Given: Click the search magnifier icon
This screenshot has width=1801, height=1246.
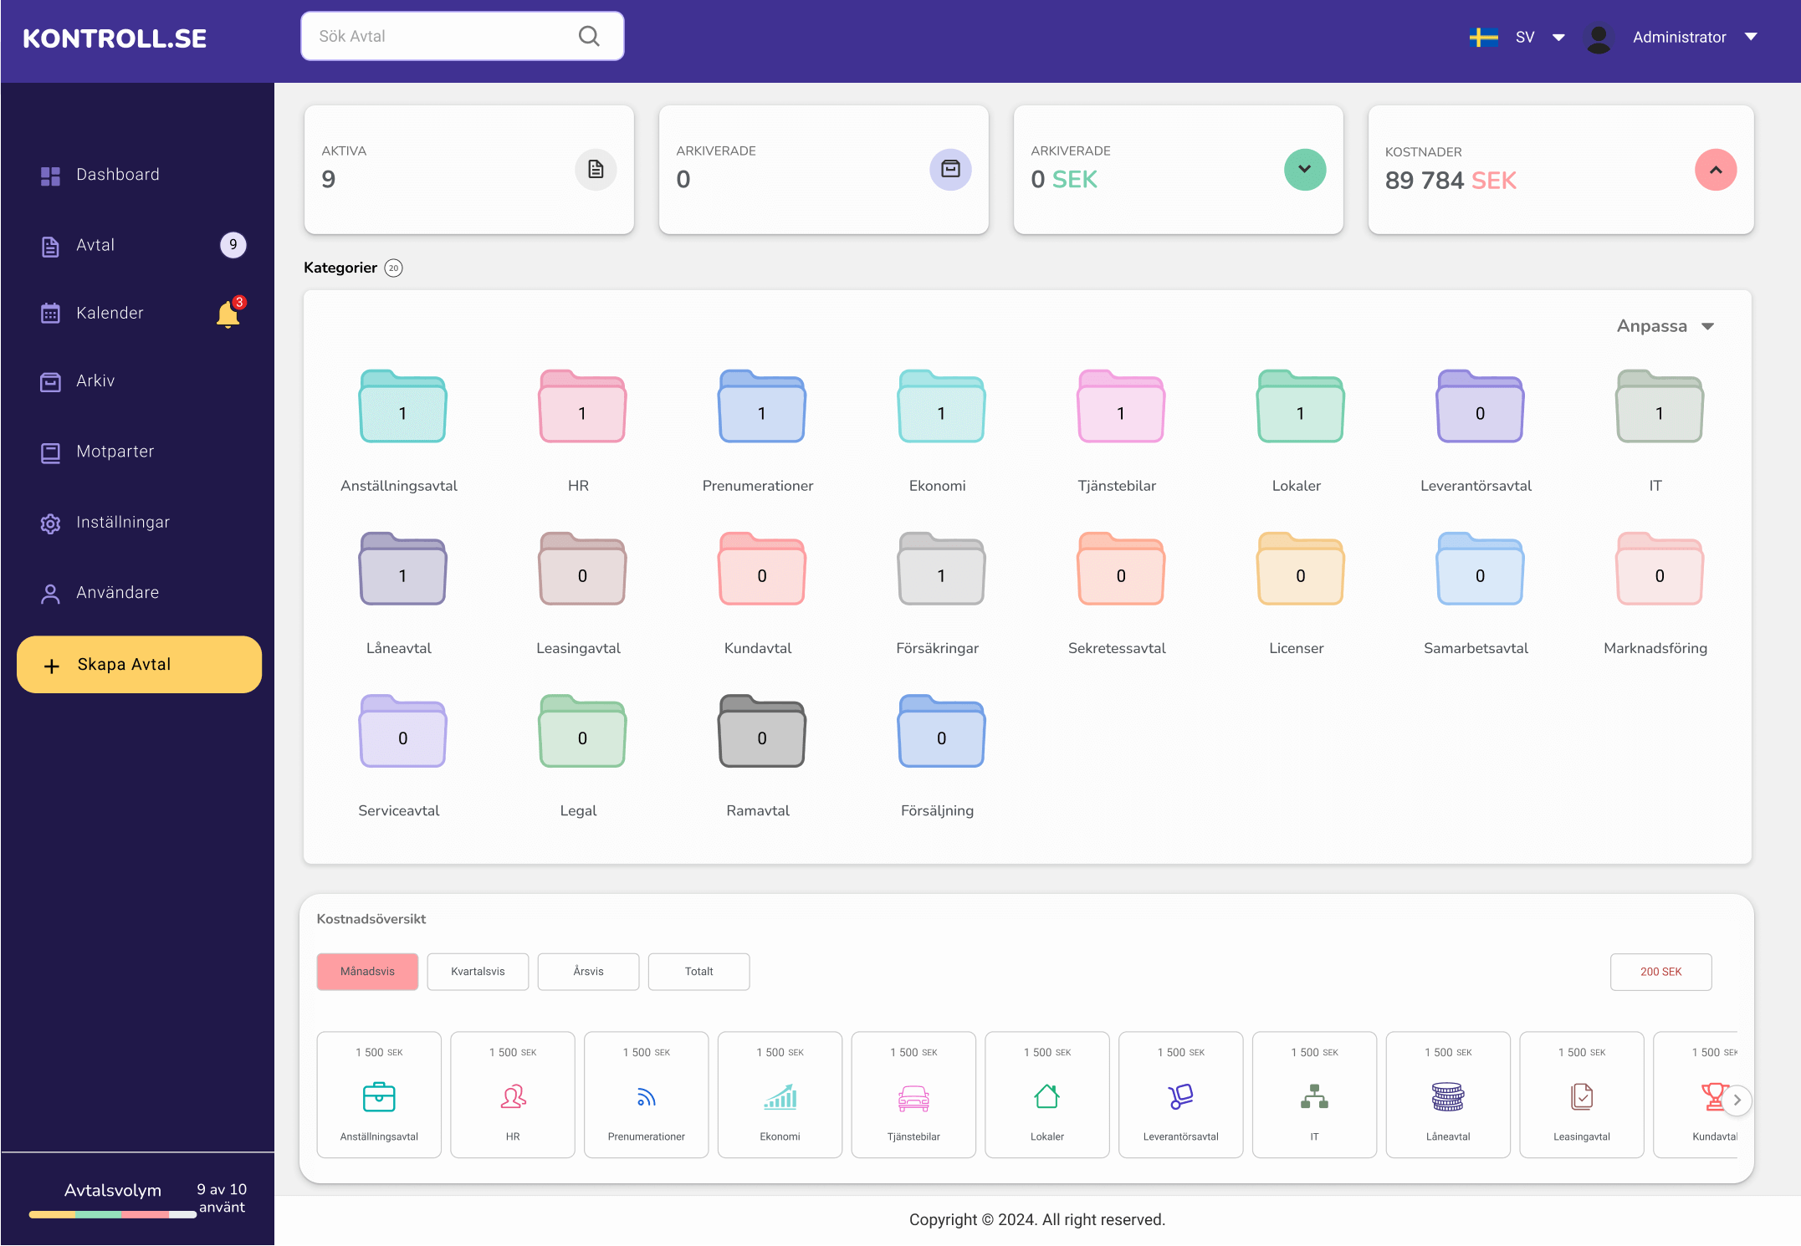Looking at the screenshot, I should click(589, 36).
